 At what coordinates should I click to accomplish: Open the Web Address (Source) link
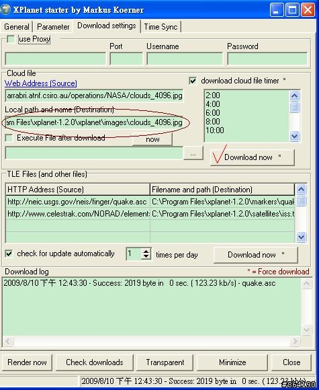41,83
